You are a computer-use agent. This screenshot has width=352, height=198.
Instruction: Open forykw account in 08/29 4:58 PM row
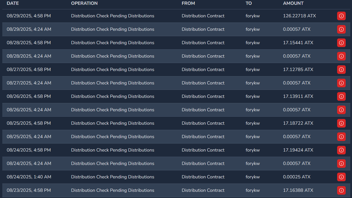click(253, 16)
